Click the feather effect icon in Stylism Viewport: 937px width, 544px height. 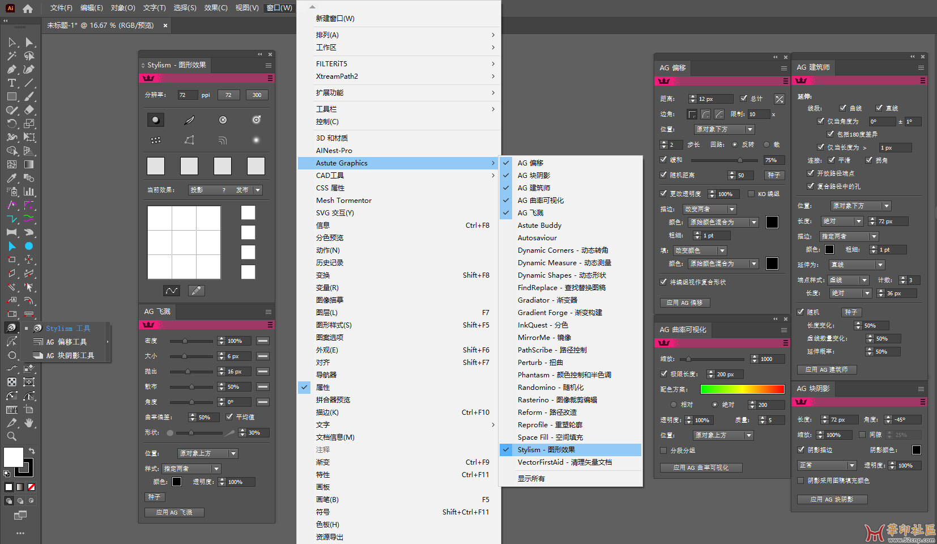point(189,120)
